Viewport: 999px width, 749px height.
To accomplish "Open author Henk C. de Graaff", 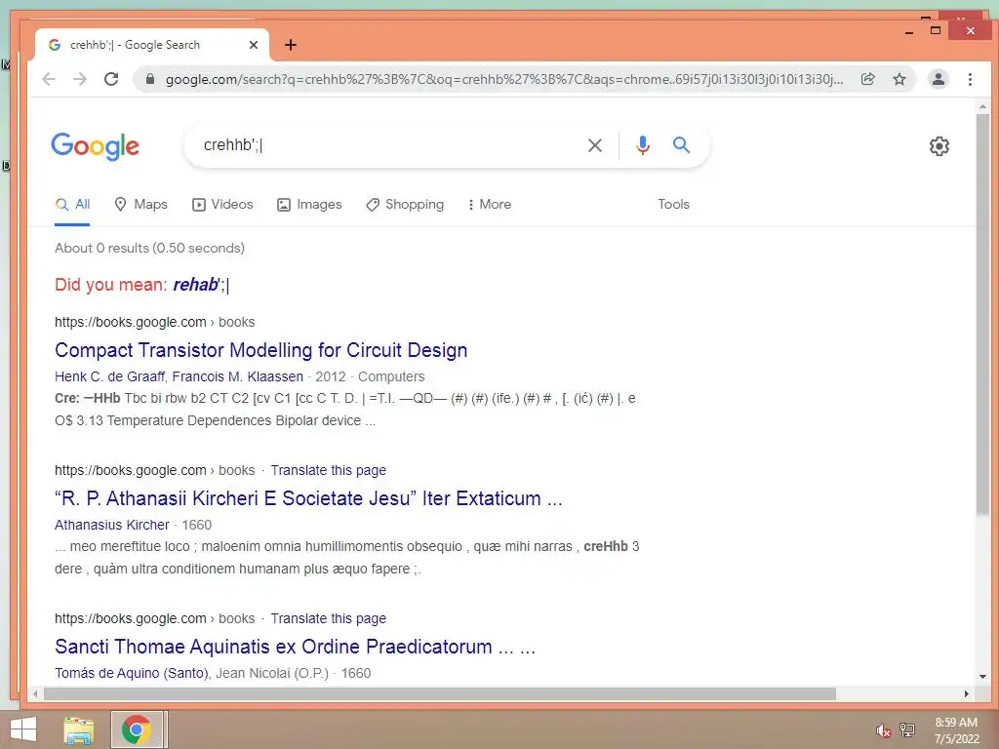I will (109, 376).
